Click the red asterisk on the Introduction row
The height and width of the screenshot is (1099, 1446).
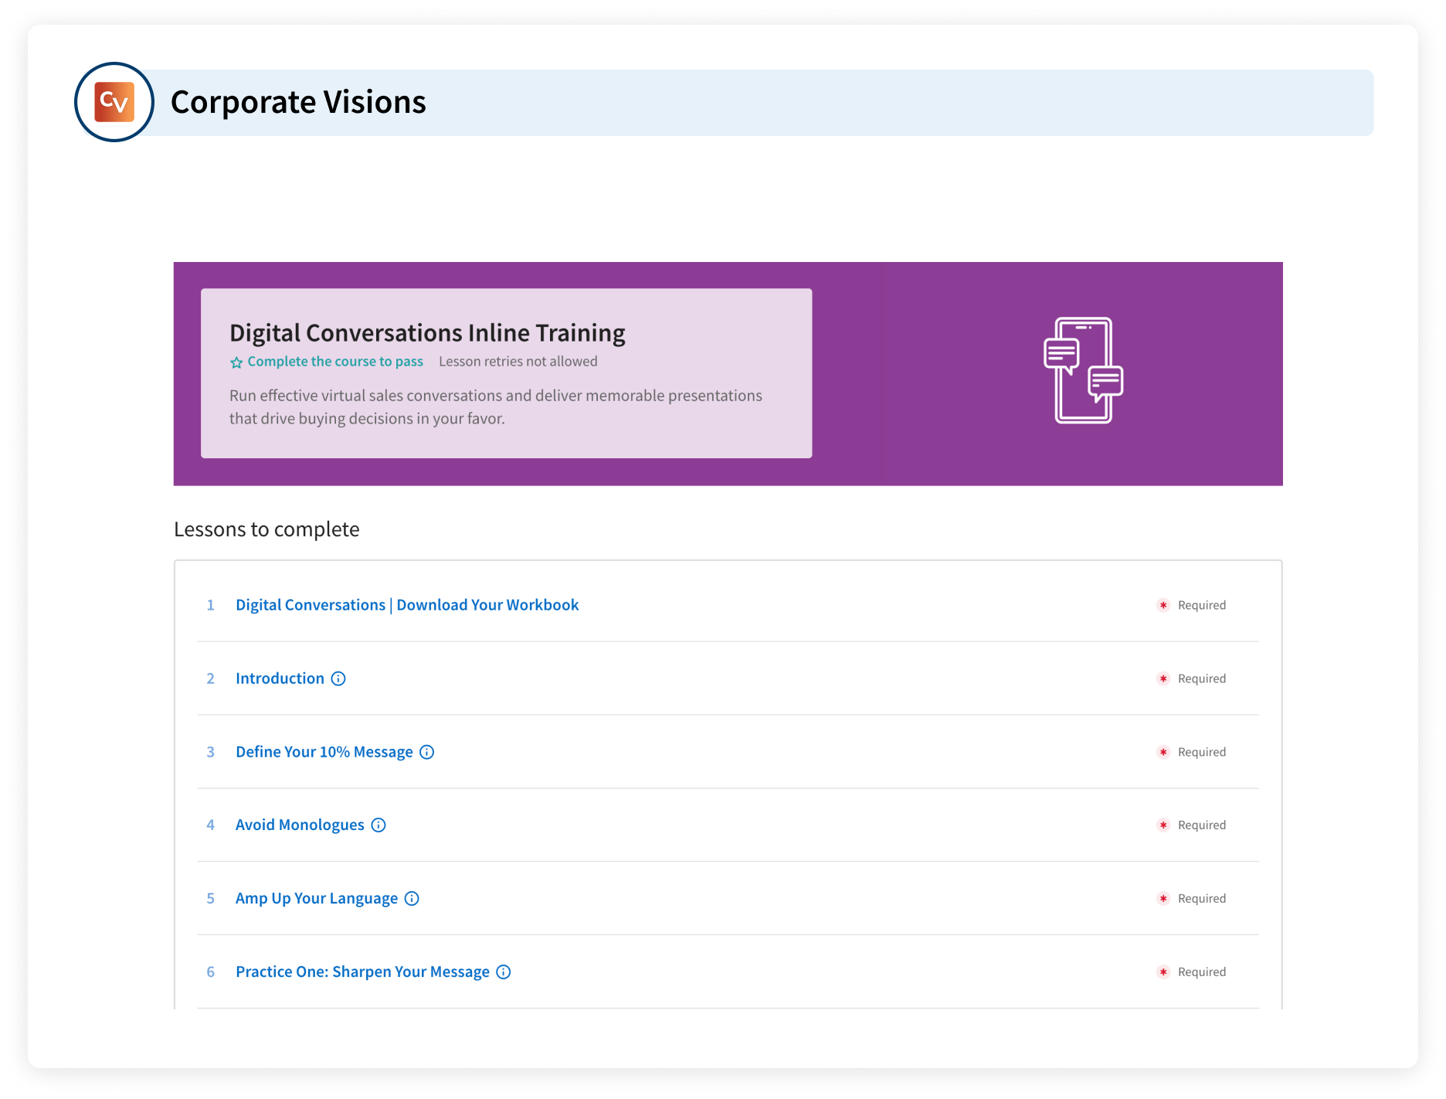(x=1163, y=679)
